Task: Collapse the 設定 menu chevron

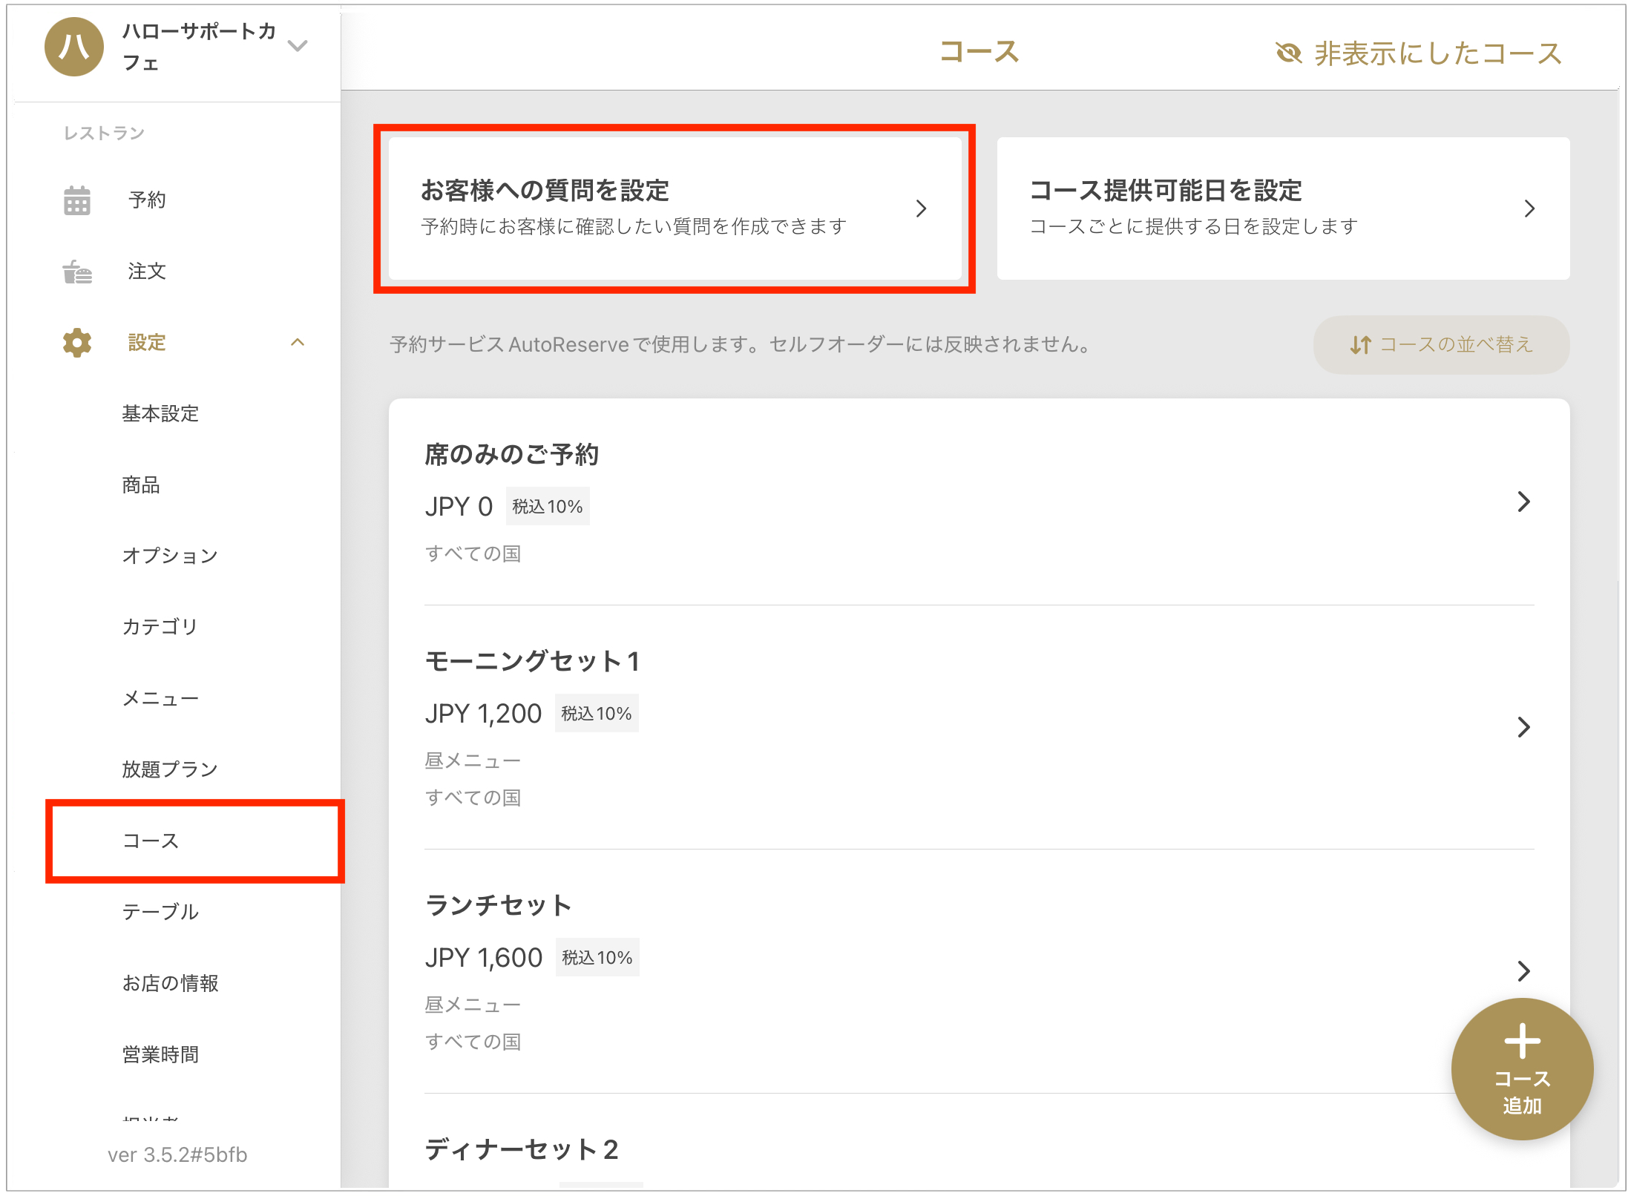Action: pos(298,343)
